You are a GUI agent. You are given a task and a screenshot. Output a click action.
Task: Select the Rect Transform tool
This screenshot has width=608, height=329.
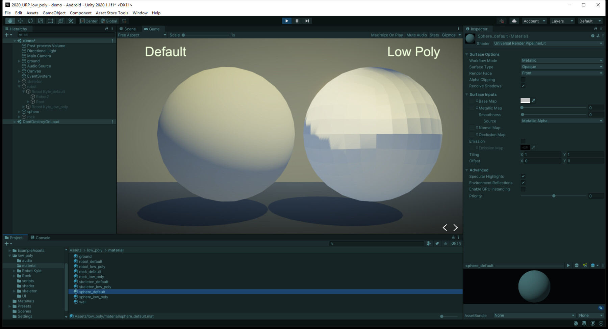[x=51, y=21]
